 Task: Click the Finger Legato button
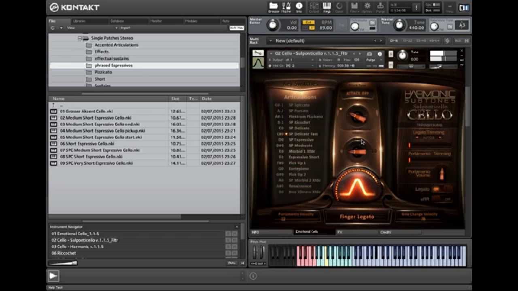(x=357, y=217)
